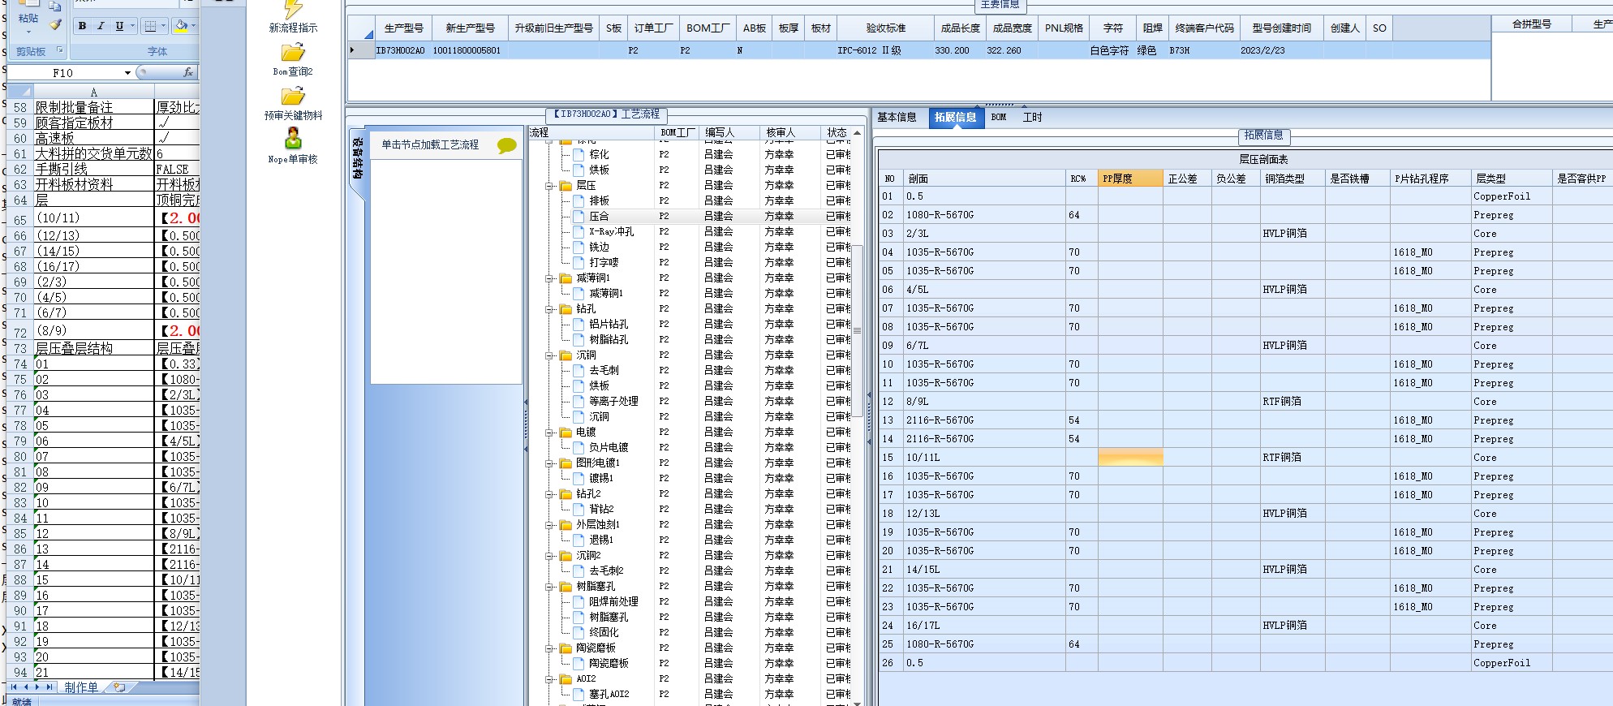This screenshot has height=706, width=1613.
Task: Click the 钻孔 folder icon
Action: [x=566, y=309]
